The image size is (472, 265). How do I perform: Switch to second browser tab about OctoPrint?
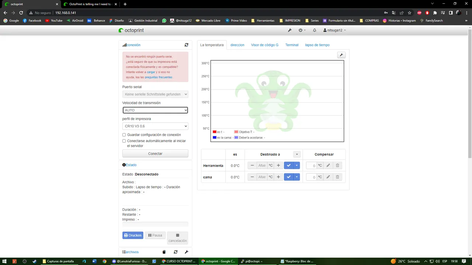[90, 4]
